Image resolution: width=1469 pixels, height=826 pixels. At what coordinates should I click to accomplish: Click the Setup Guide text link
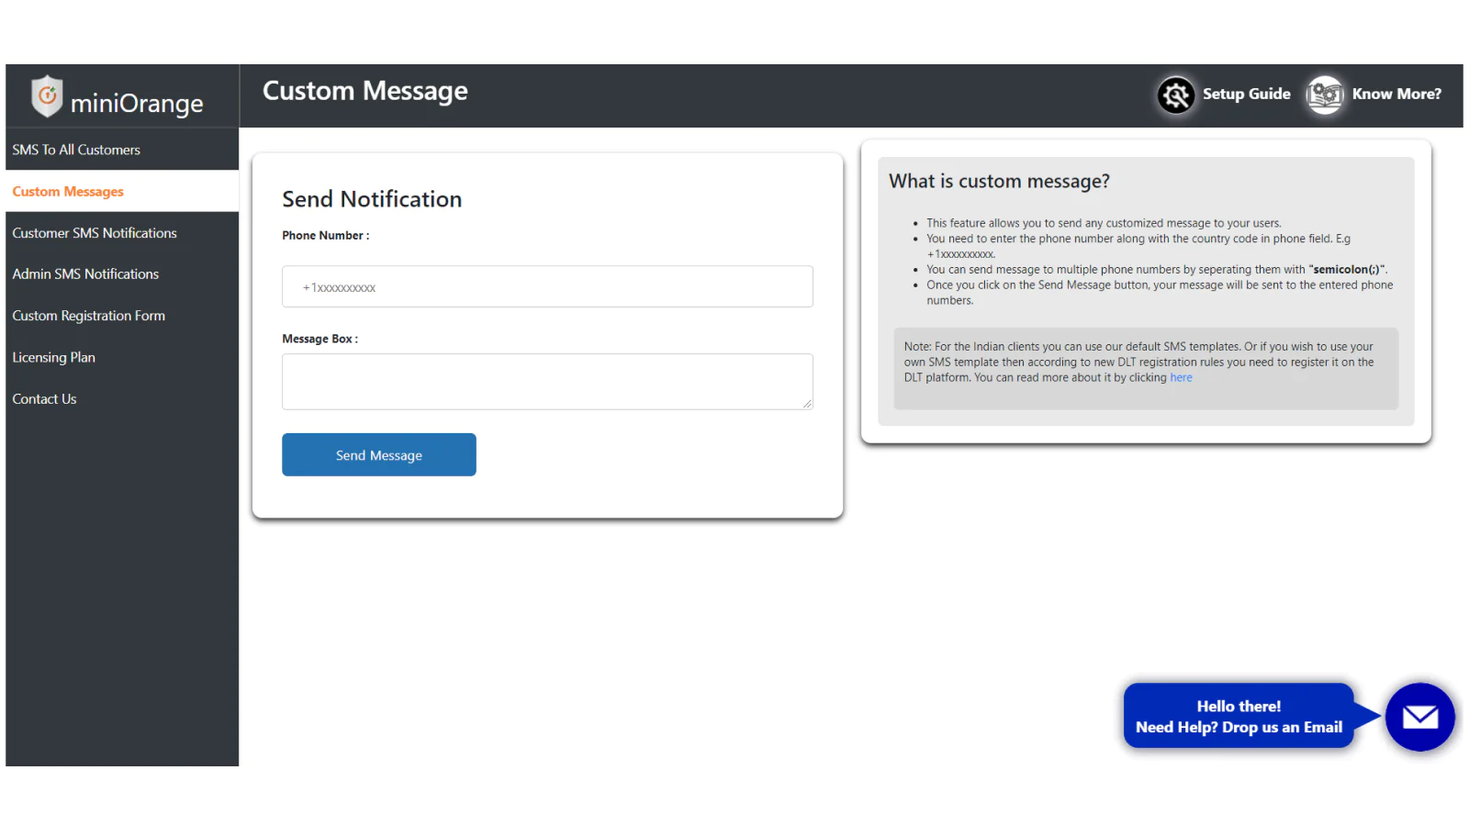point(1246,94)
